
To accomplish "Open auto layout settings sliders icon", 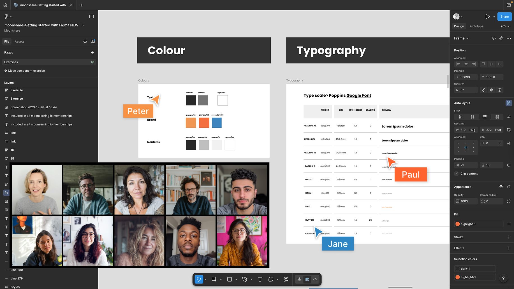I will [509, 143].
